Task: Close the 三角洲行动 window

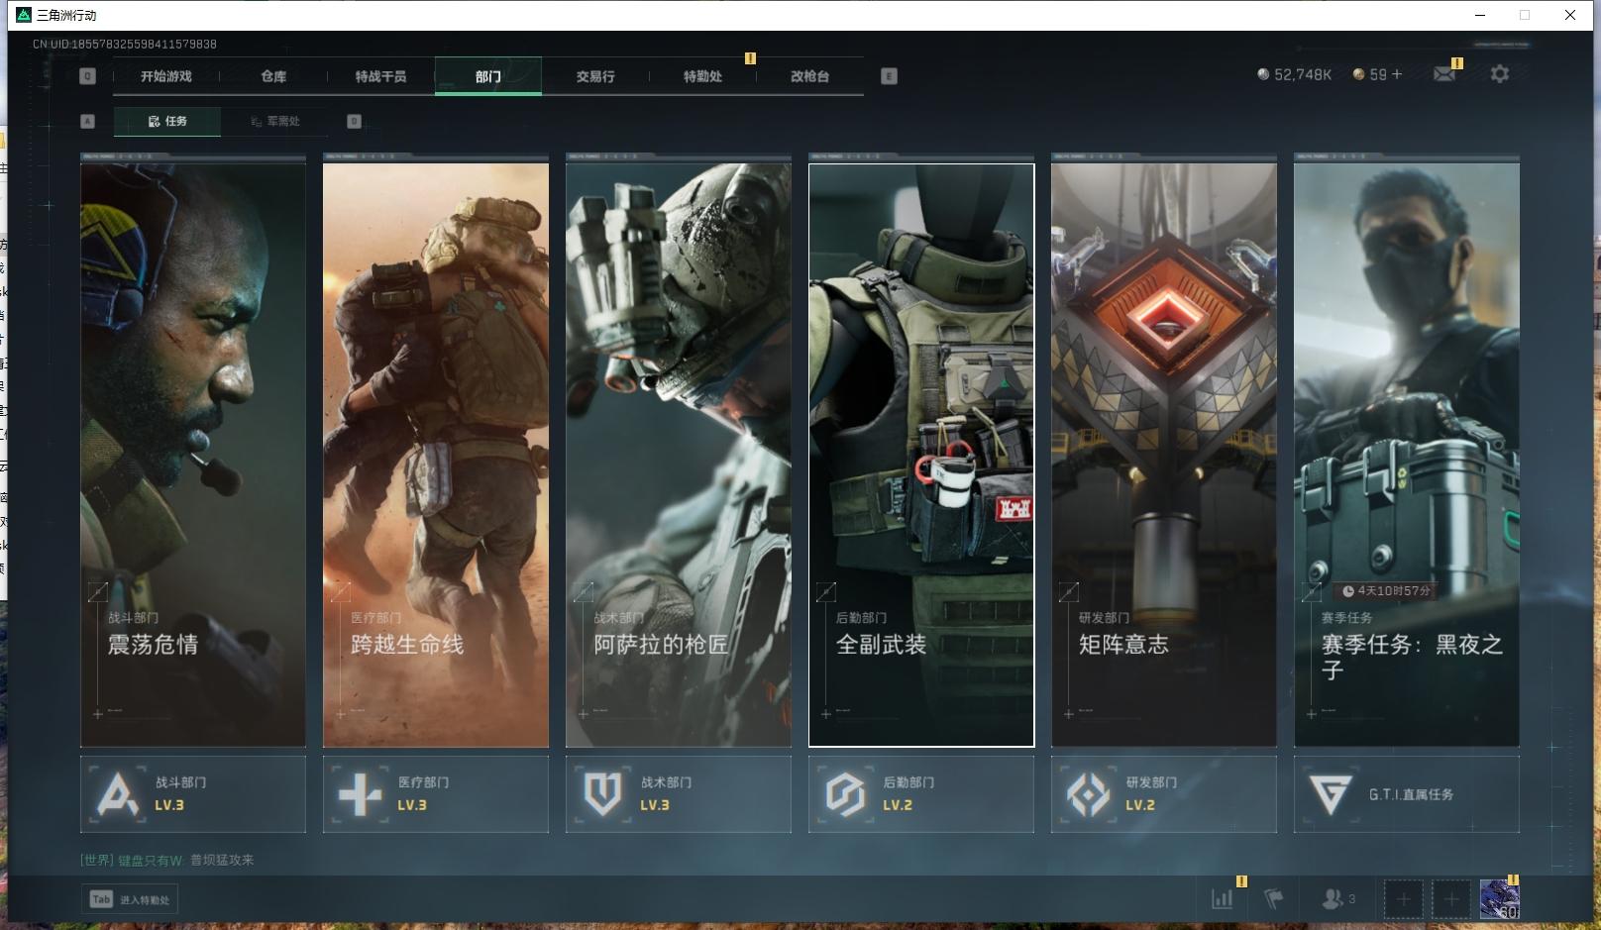Action: tap(1570, 15)
